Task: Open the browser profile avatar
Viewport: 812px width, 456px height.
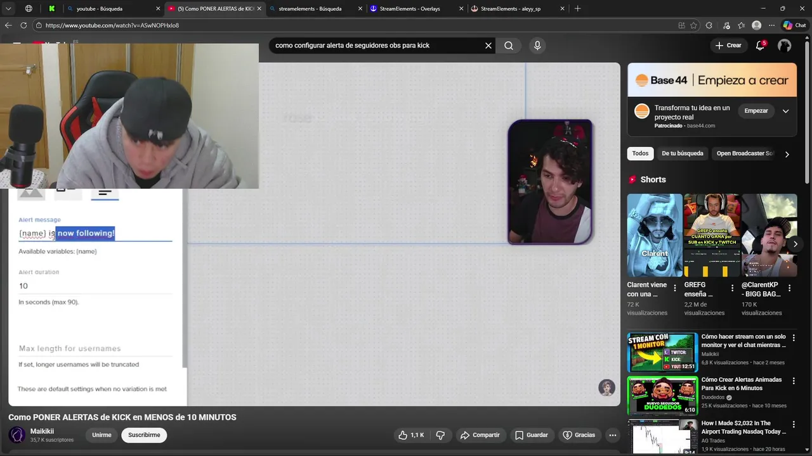Action: (756, 25)
